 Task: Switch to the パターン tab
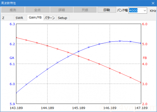[x=50, y=18]
